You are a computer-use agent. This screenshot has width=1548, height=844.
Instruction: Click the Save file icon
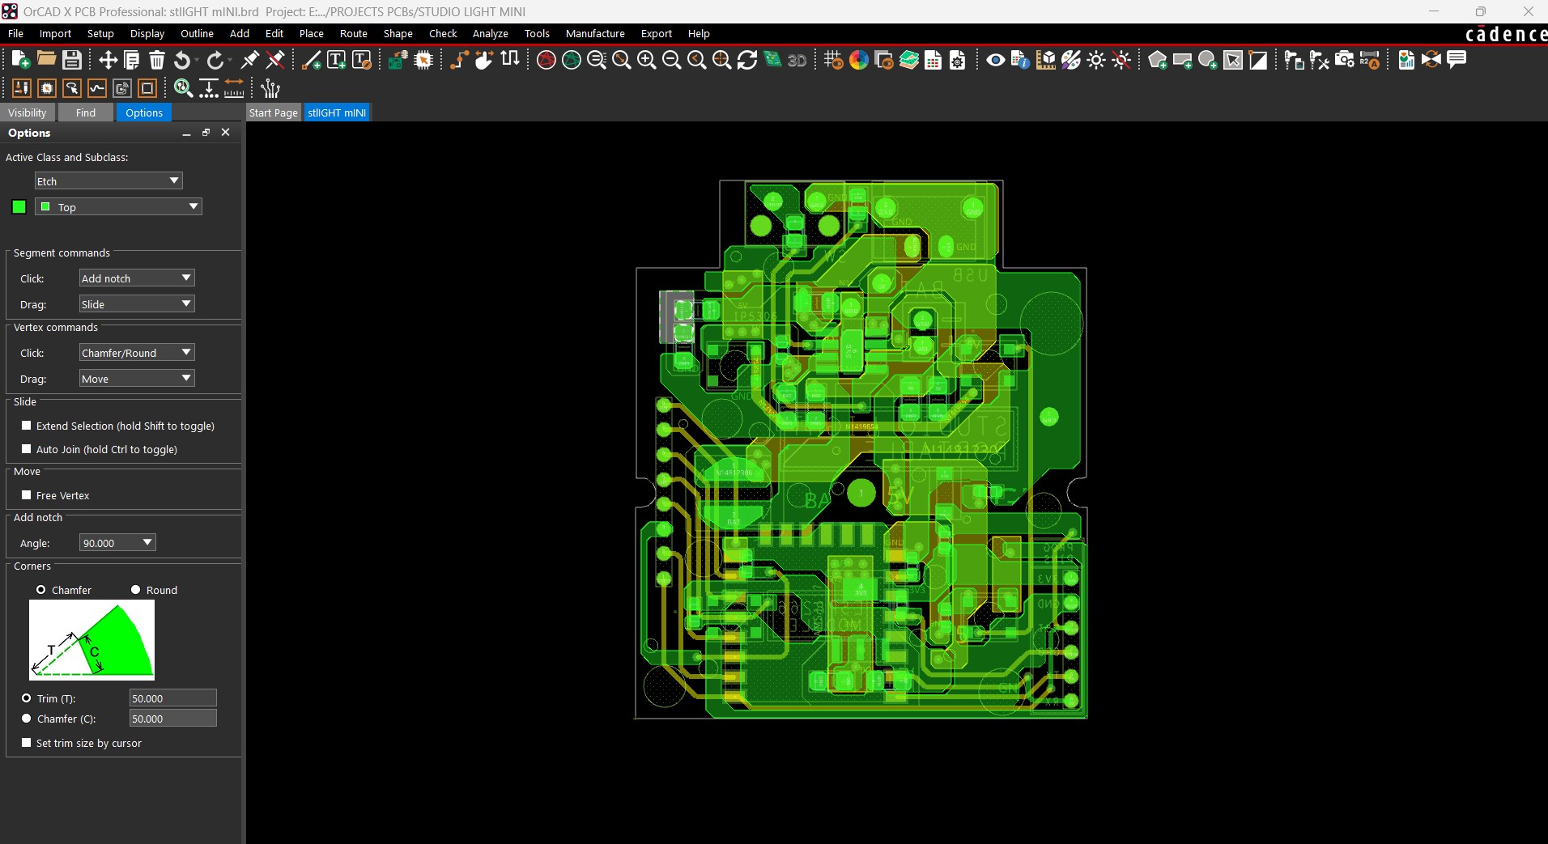(x=72, y=60)
